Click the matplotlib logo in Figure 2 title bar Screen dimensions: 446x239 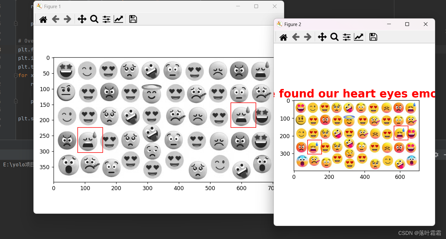tap(280, 24)
